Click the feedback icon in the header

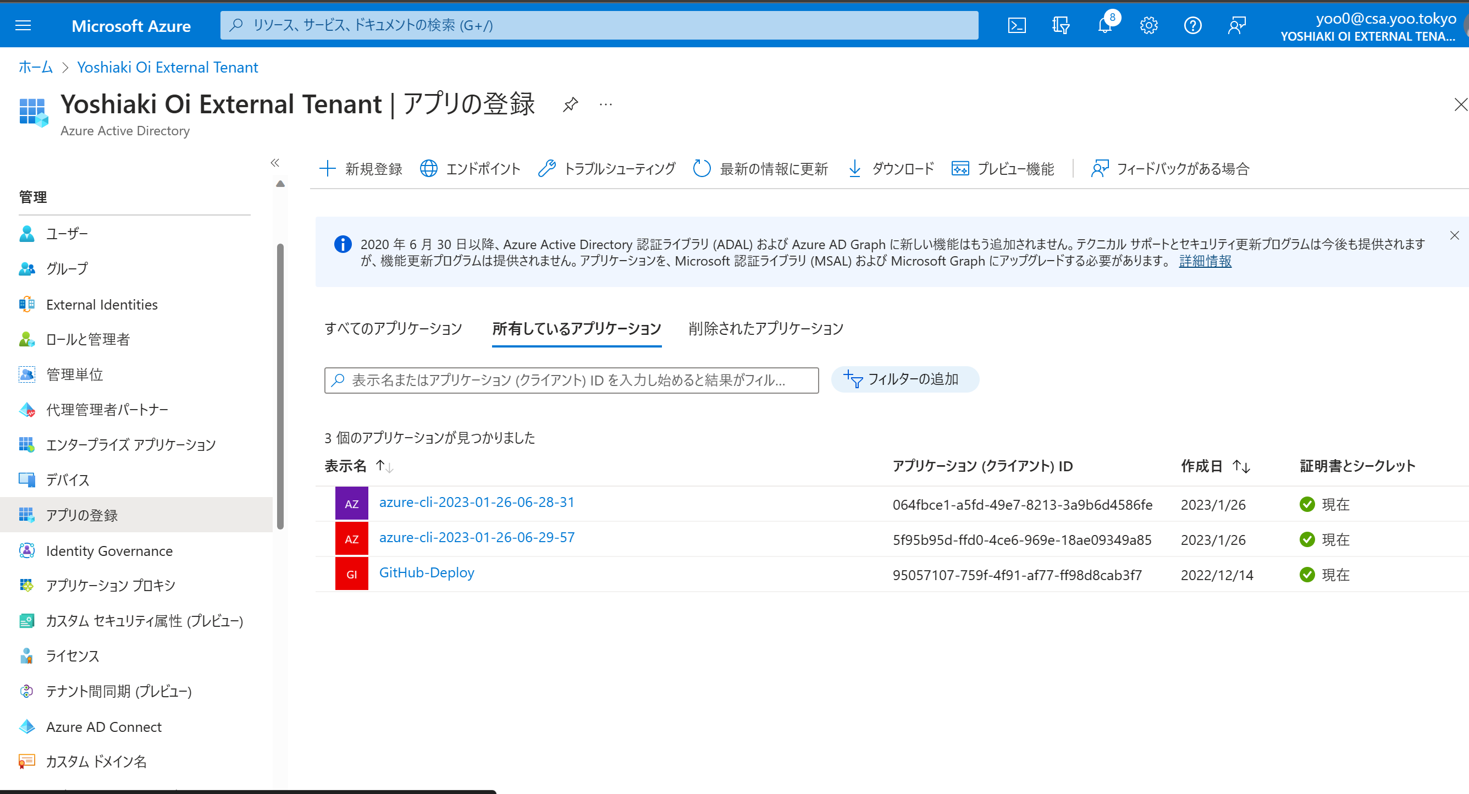[1236, 25]
